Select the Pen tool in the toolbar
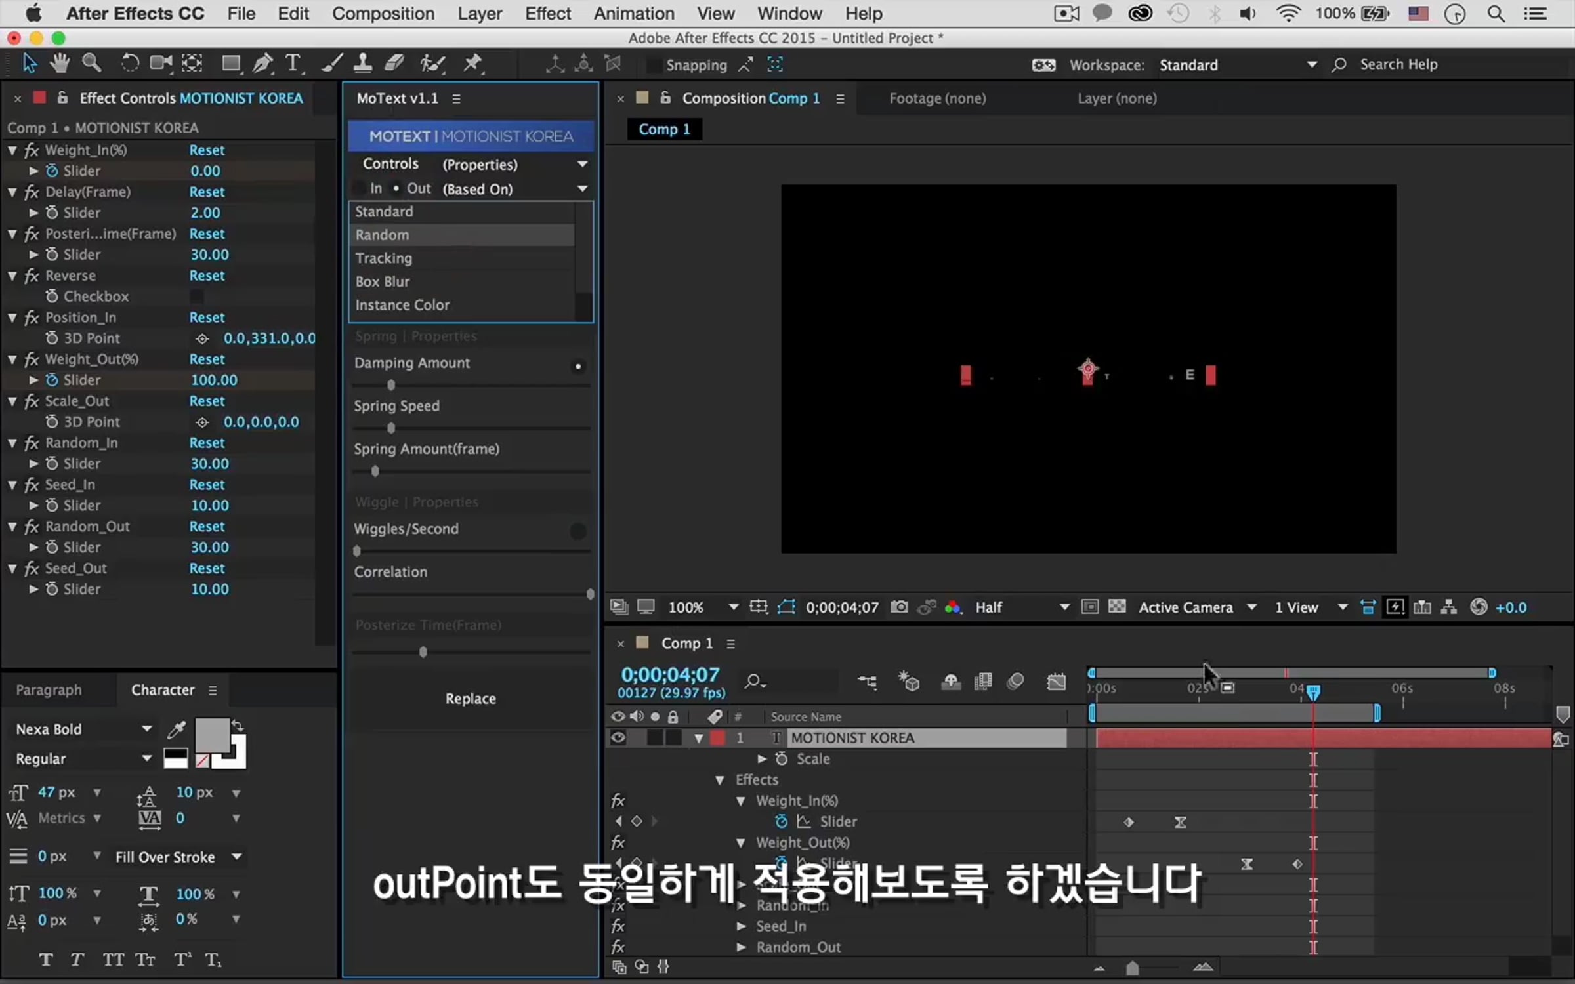 [x=262, y=64]
